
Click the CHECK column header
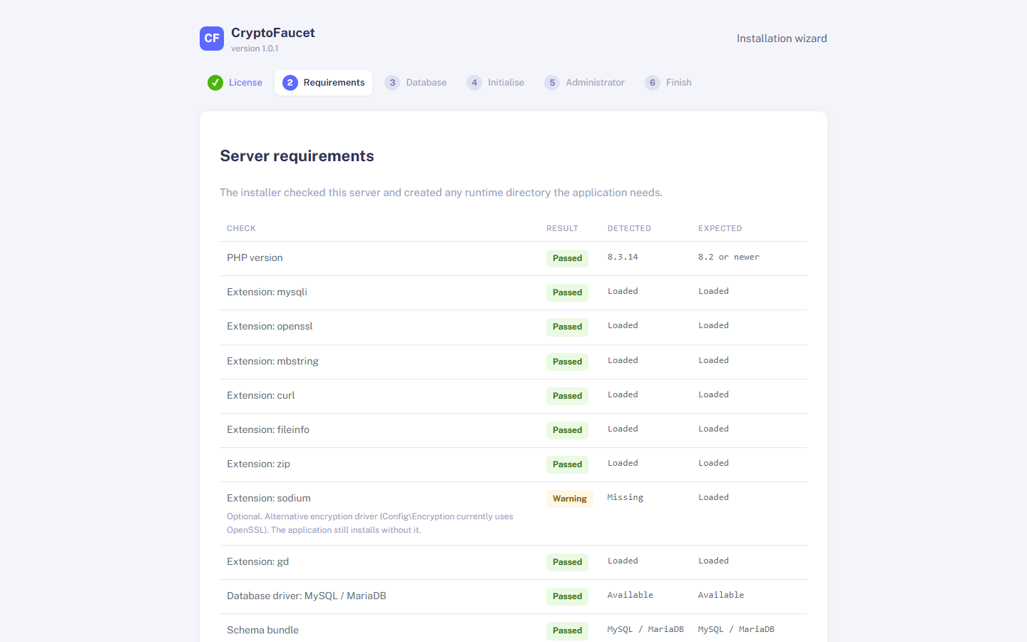tap(241, 228)
